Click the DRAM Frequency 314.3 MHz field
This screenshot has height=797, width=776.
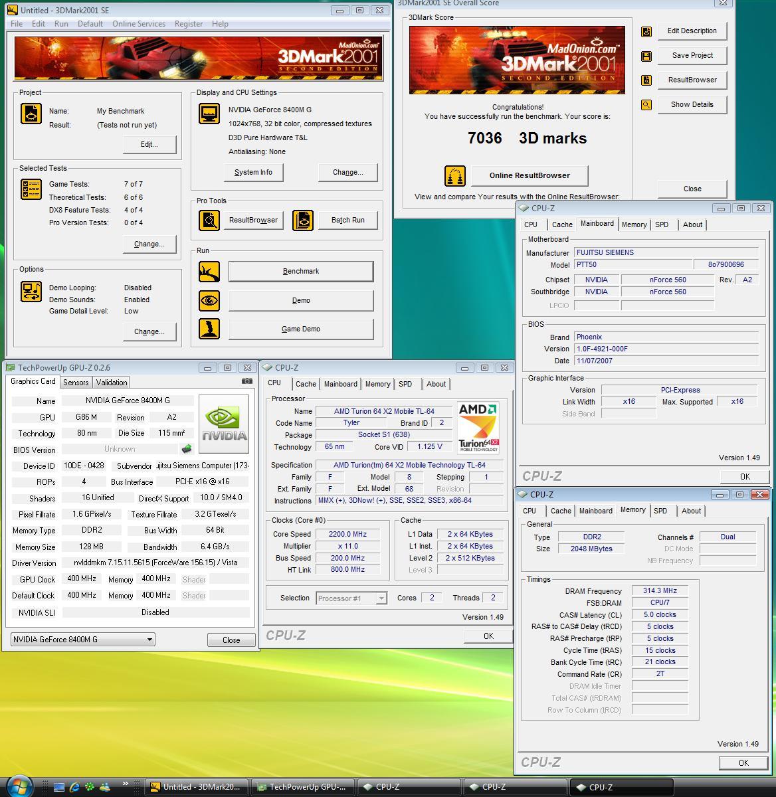point(660,591)
